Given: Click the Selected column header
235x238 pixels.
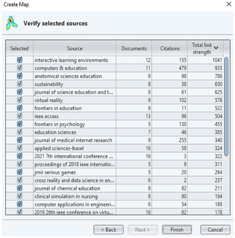Looking at the screenshot, I should [19, 49].
